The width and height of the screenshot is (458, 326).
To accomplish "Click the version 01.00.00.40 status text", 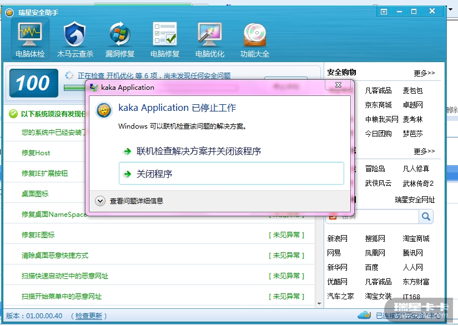I will [34, 316].
